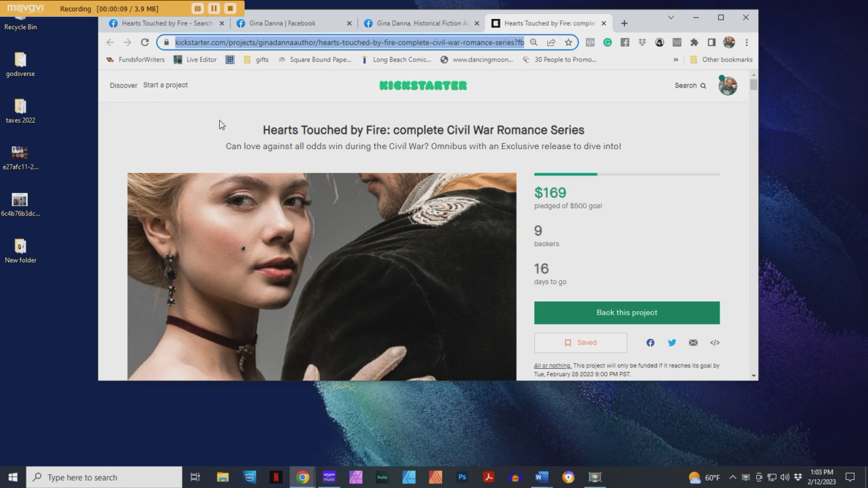Toggle the Saved bookmark button
Viewport: 868px width, 488px height.
click(580, 343)
